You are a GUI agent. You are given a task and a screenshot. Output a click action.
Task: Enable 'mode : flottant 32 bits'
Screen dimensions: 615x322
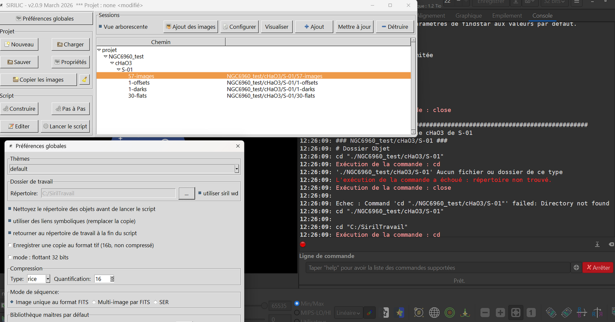point(10,257)
